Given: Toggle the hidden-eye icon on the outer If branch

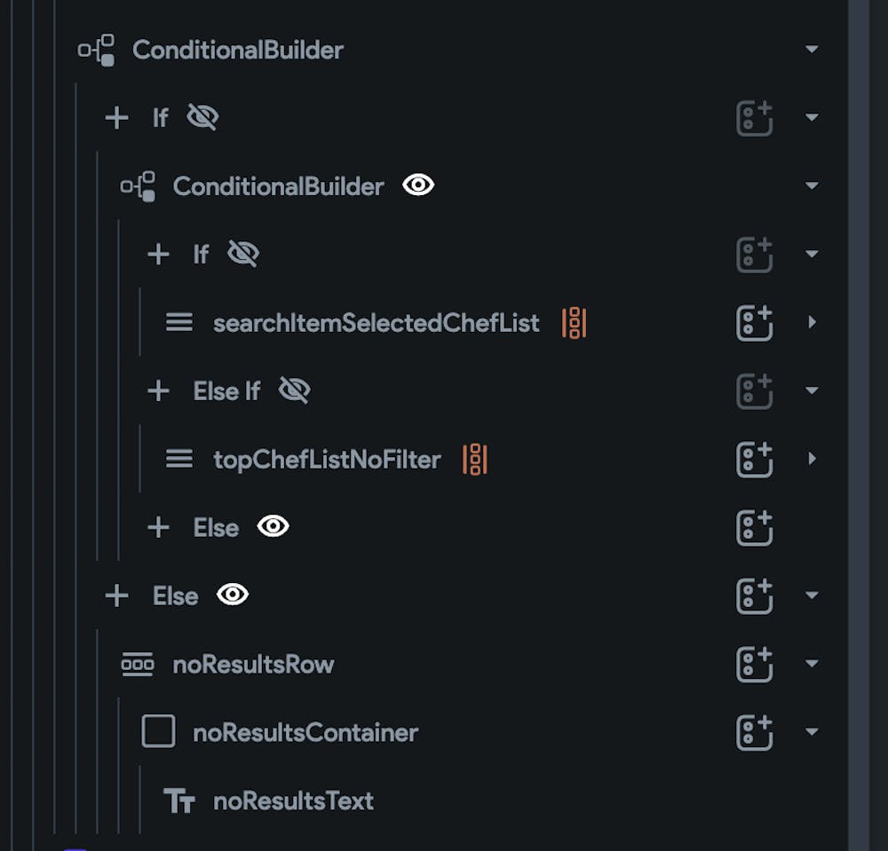Looking at the screenshot, I should (x=202, y=117).
